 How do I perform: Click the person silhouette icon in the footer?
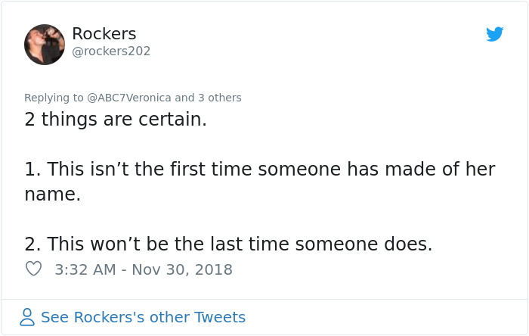27,317
